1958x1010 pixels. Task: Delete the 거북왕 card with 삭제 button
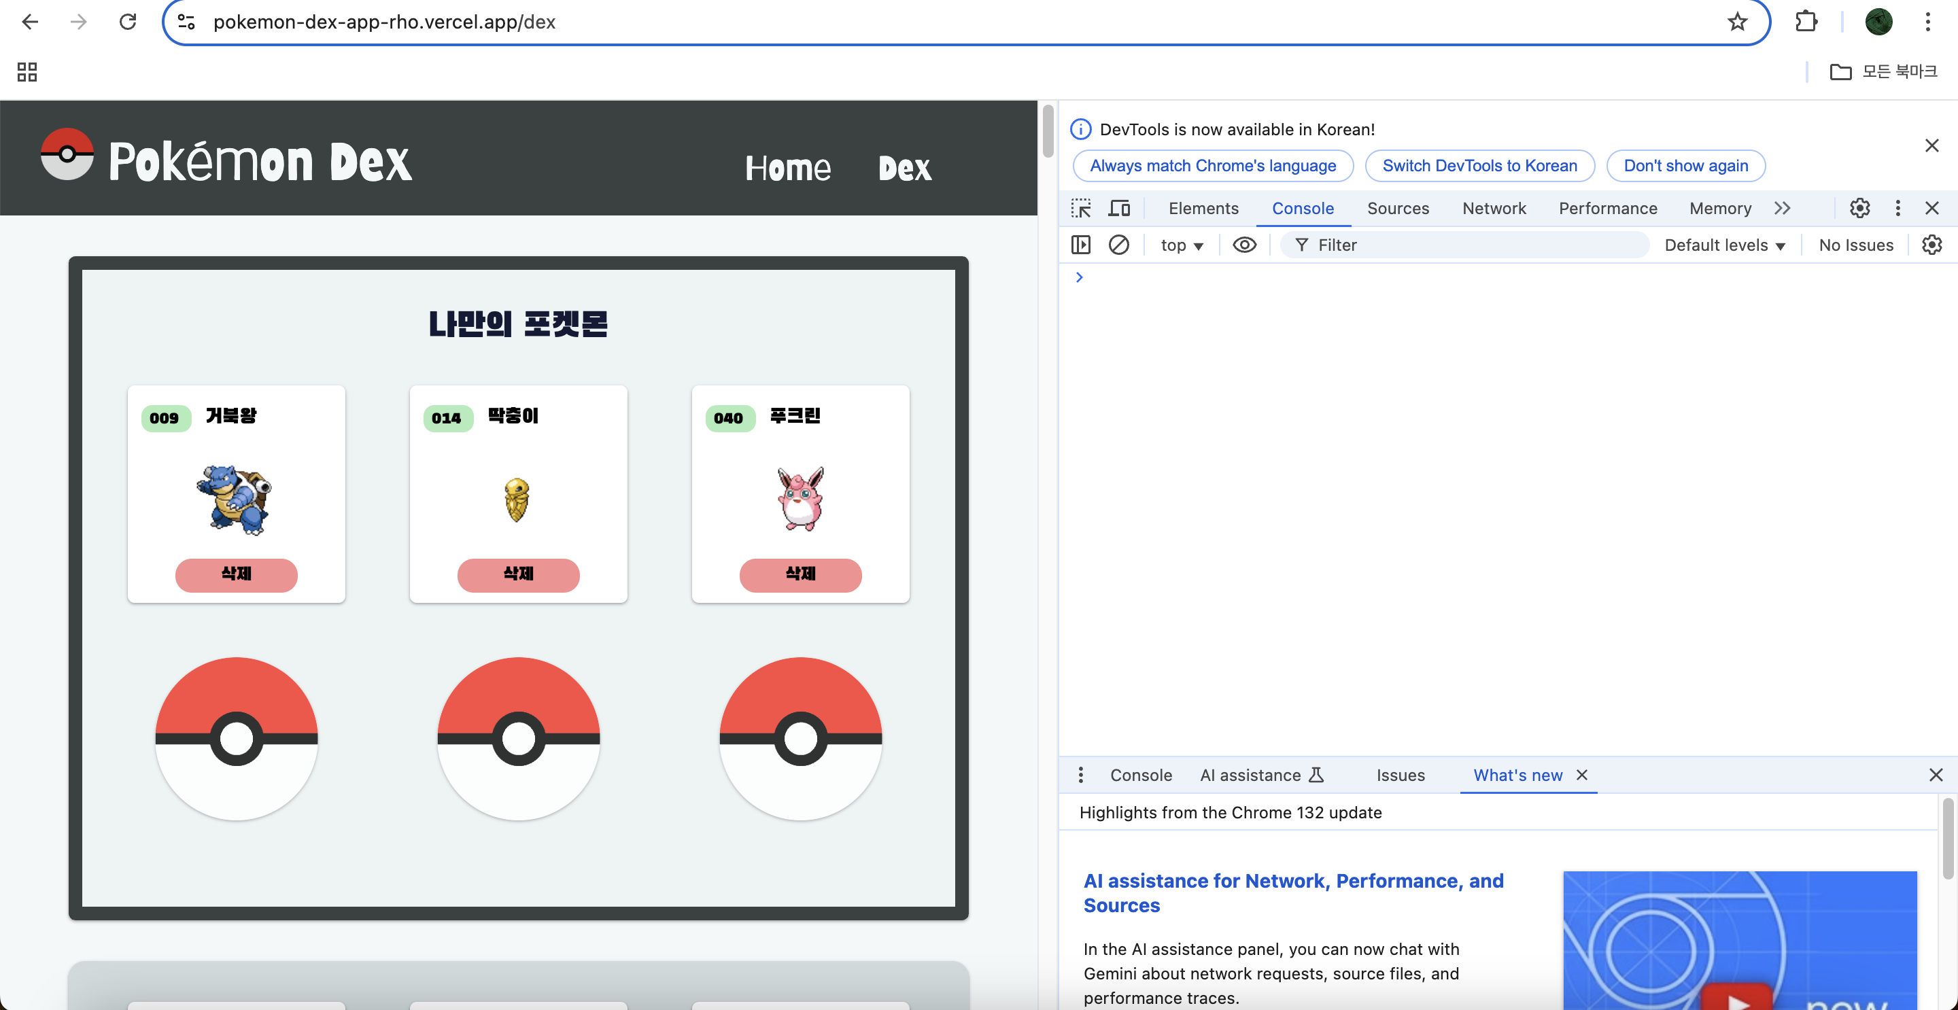click(x=237, y=574)
